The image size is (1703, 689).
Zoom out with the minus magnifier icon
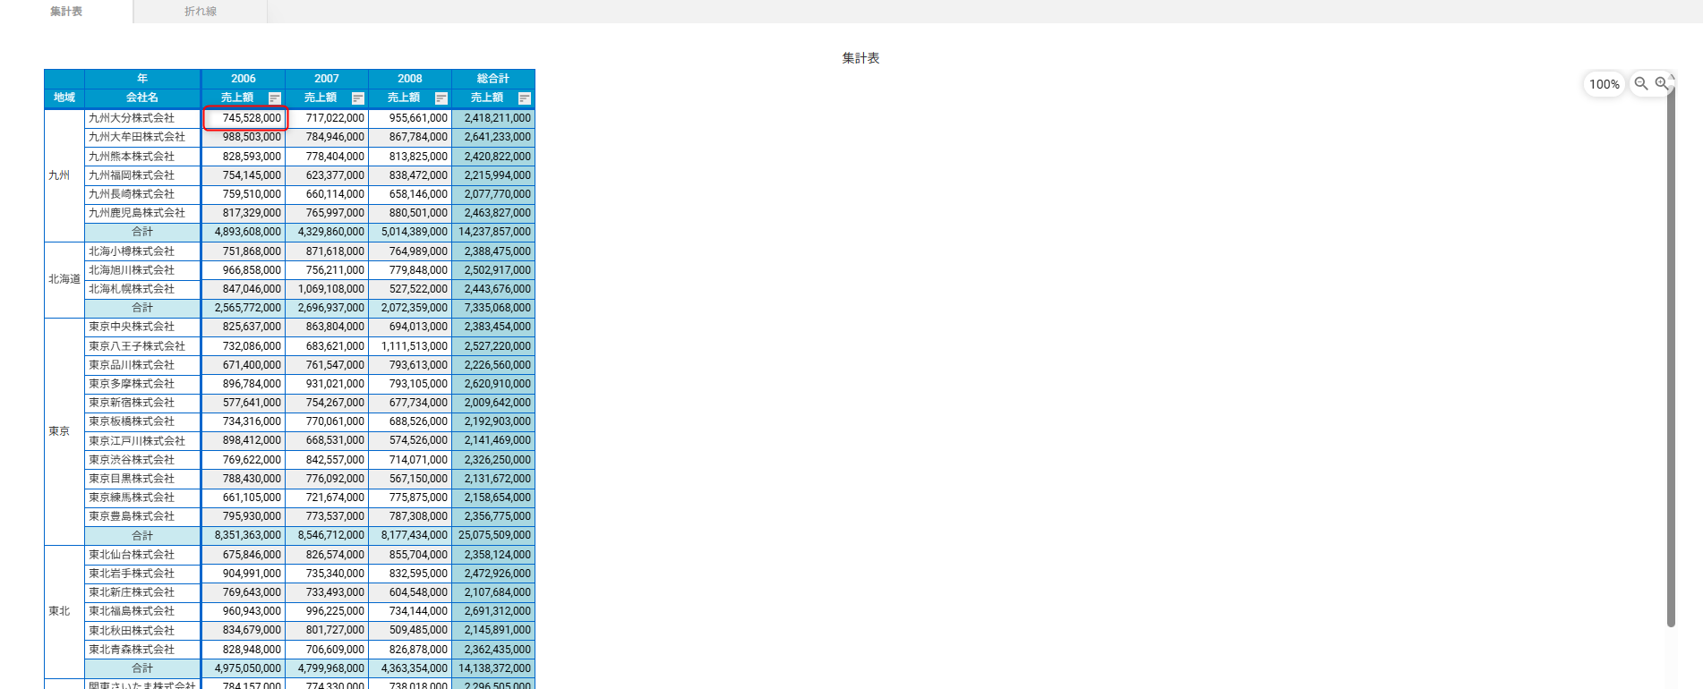tap(1641, 83)
